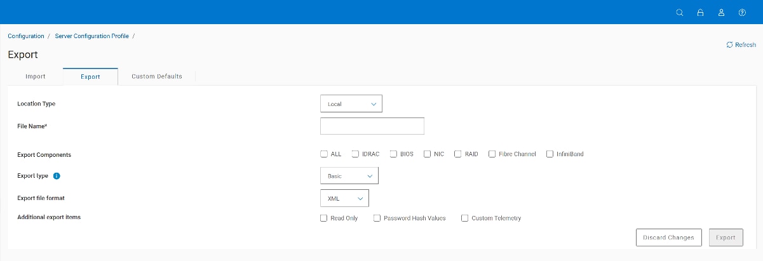
Task: Click the Export button at bottom right
Action: click(726, 238)
